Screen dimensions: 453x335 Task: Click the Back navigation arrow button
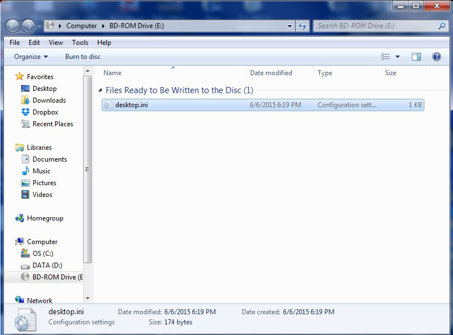[13, 26]
